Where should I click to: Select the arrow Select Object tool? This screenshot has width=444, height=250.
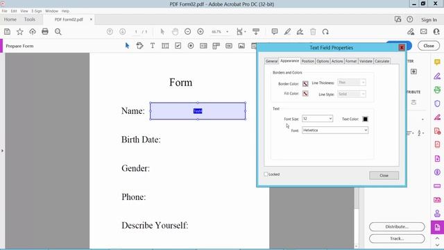pyautogui.click(x=127, y=46)
